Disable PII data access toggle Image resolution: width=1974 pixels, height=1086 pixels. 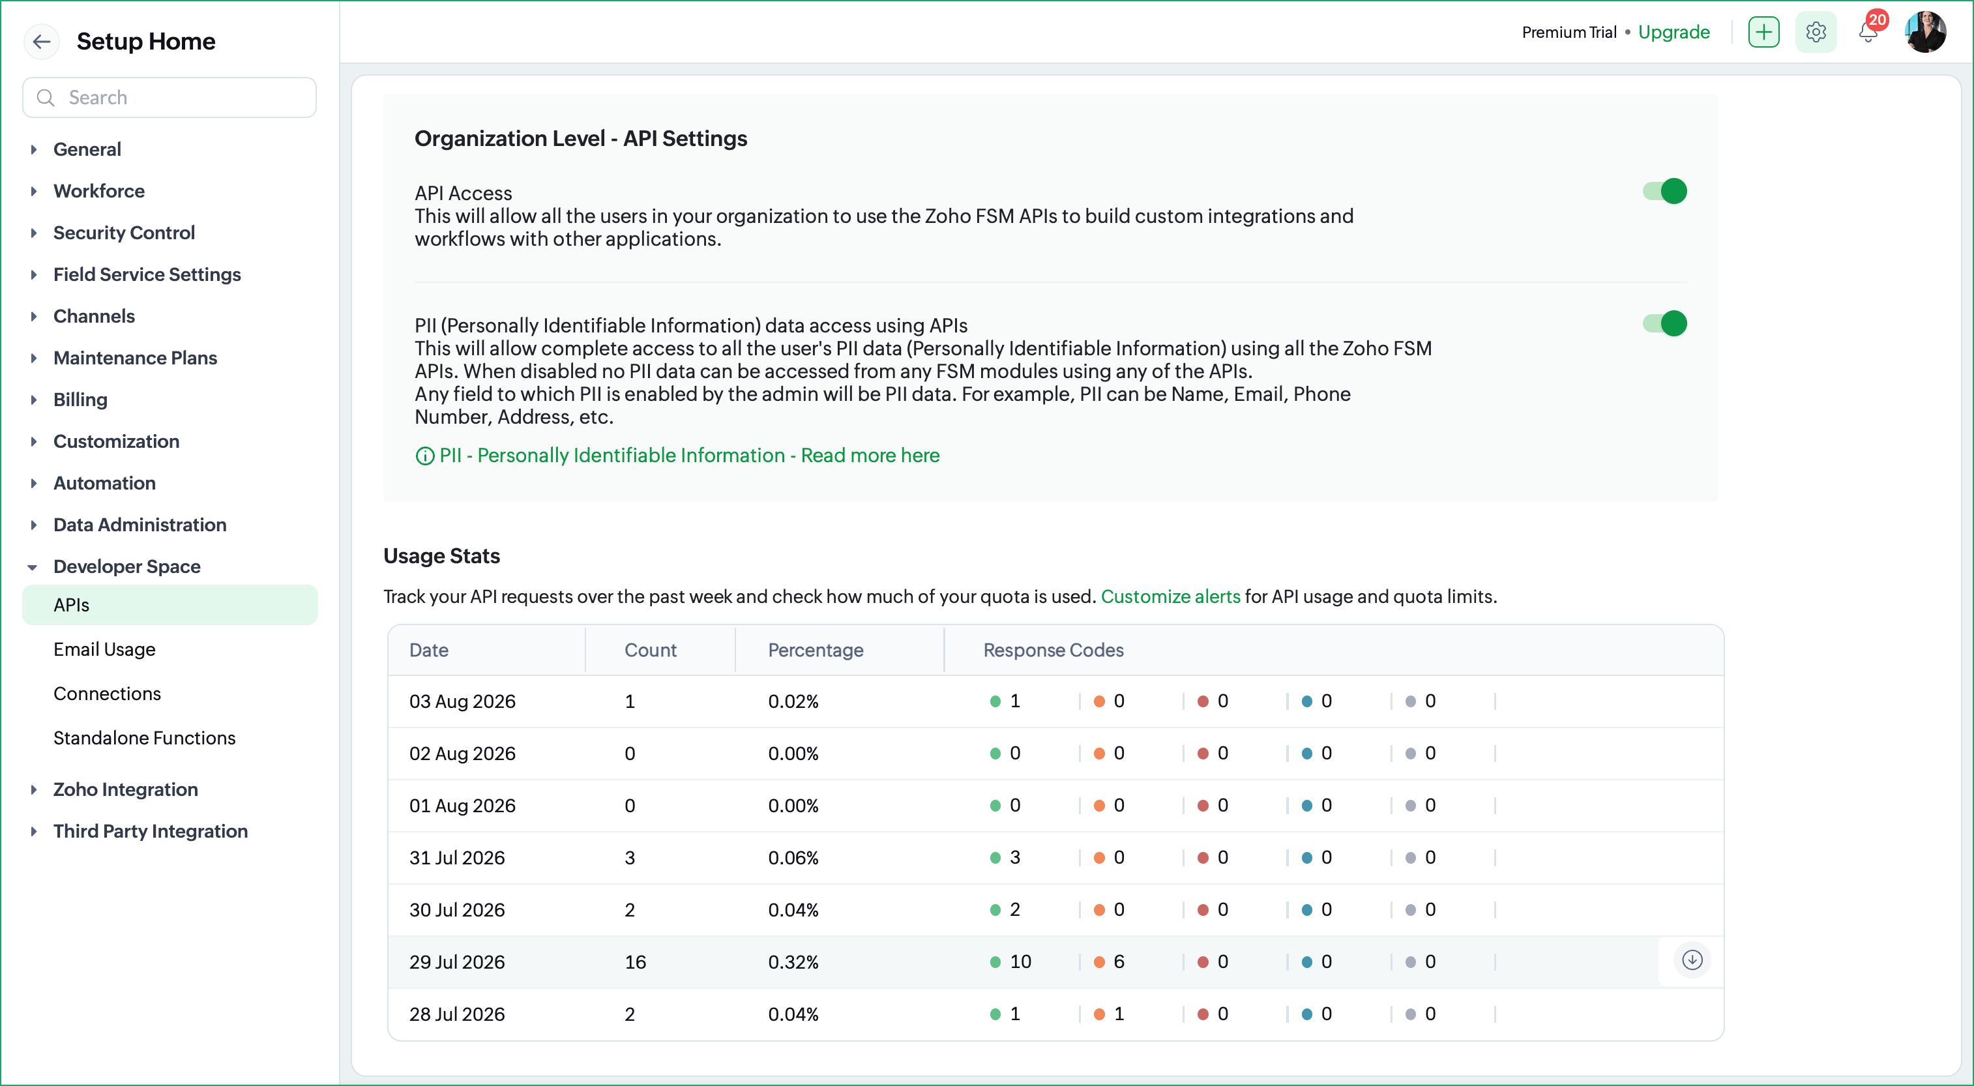(x=1664, y=323)
